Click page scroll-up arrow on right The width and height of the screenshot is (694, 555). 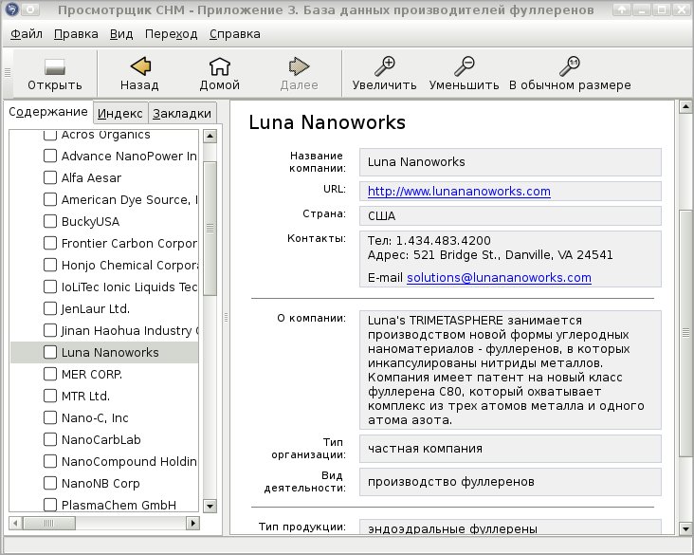click(x=685, y=106)
